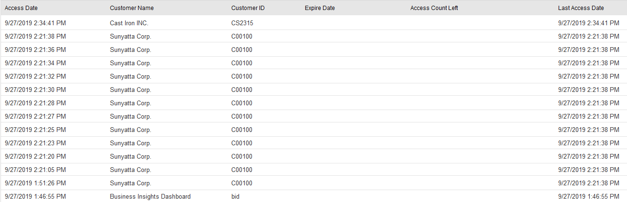The height and width of the screenshot is (202, 627).
Task: Click the Expire Date column header
Action: pyautogui.click(x=320, y=8)
